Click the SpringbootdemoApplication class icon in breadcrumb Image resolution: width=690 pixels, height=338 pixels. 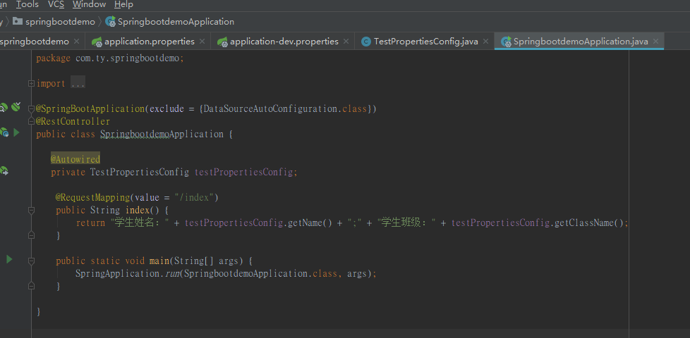coord(111,22)
